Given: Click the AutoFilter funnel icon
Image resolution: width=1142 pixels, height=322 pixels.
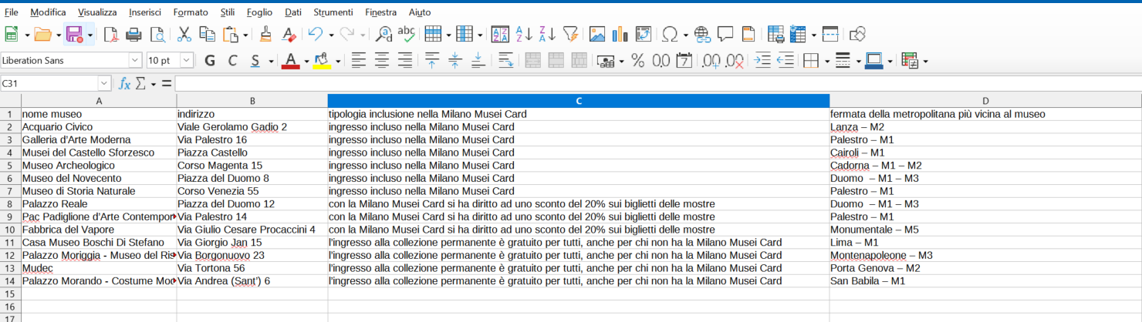Looking at the screenshot, I should pos(570,34).
